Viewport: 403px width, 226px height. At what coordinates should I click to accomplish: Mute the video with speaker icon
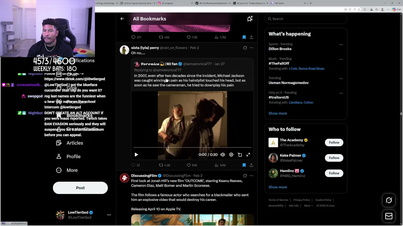tap(223, 155)
